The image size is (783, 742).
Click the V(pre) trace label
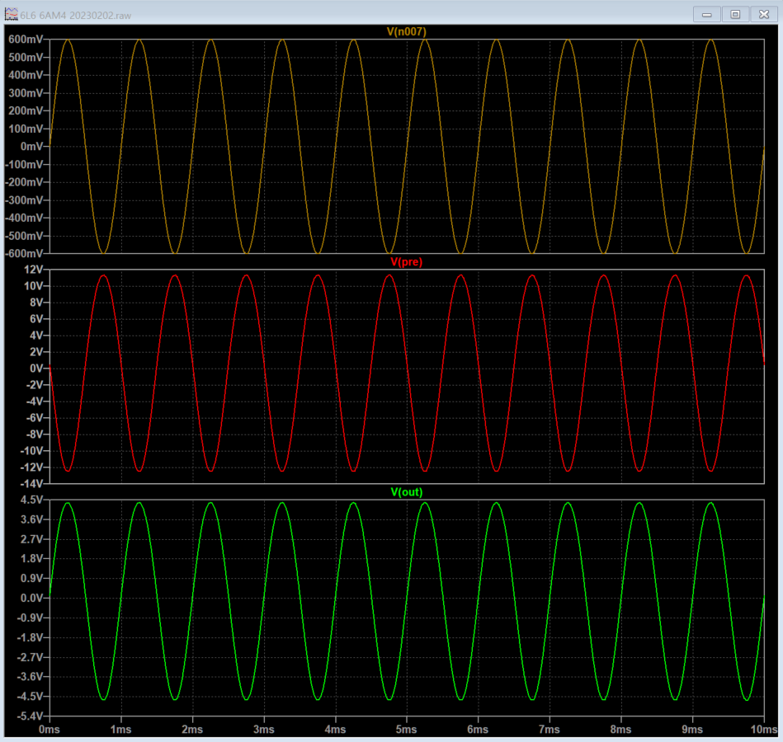click(x=407, y=262)
